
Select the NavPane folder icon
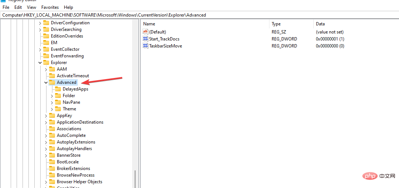tap(58, 102)
